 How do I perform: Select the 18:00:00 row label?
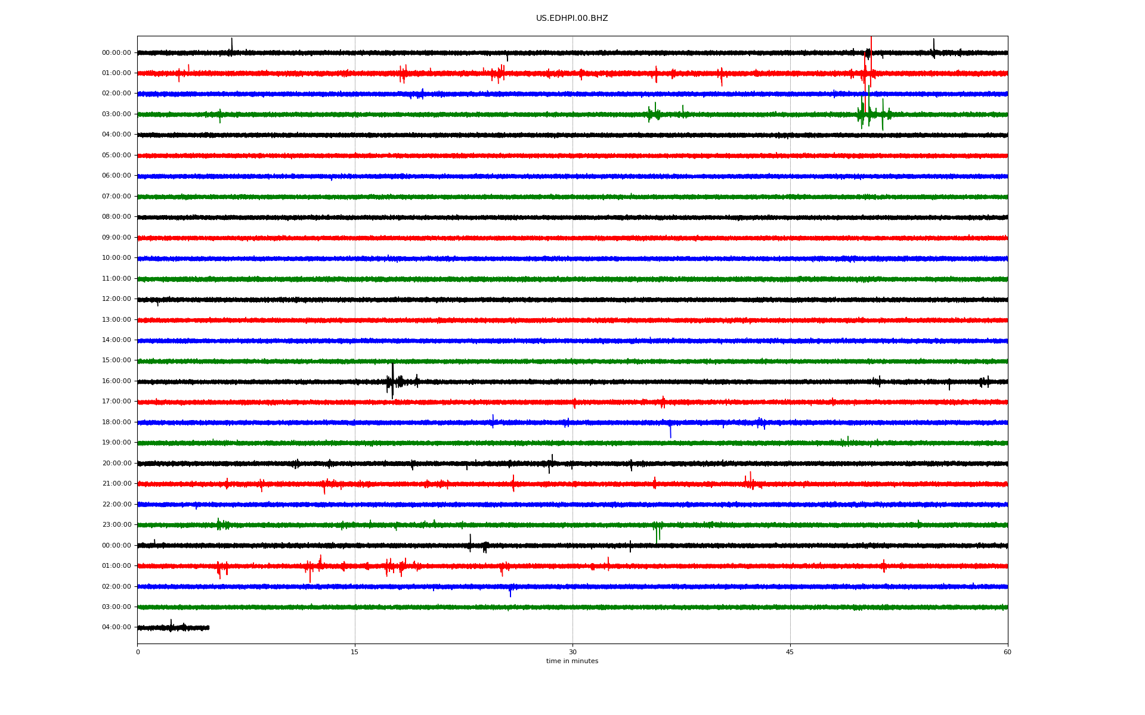coord(116,422)
